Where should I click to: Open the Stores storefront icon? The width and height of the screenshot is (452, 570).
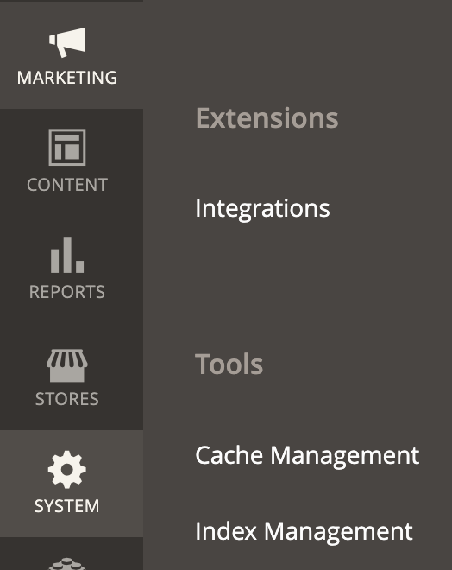[66, 365]
